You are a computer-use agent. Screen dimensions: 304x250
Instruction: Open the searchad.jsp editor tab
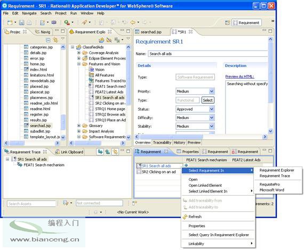151,32
